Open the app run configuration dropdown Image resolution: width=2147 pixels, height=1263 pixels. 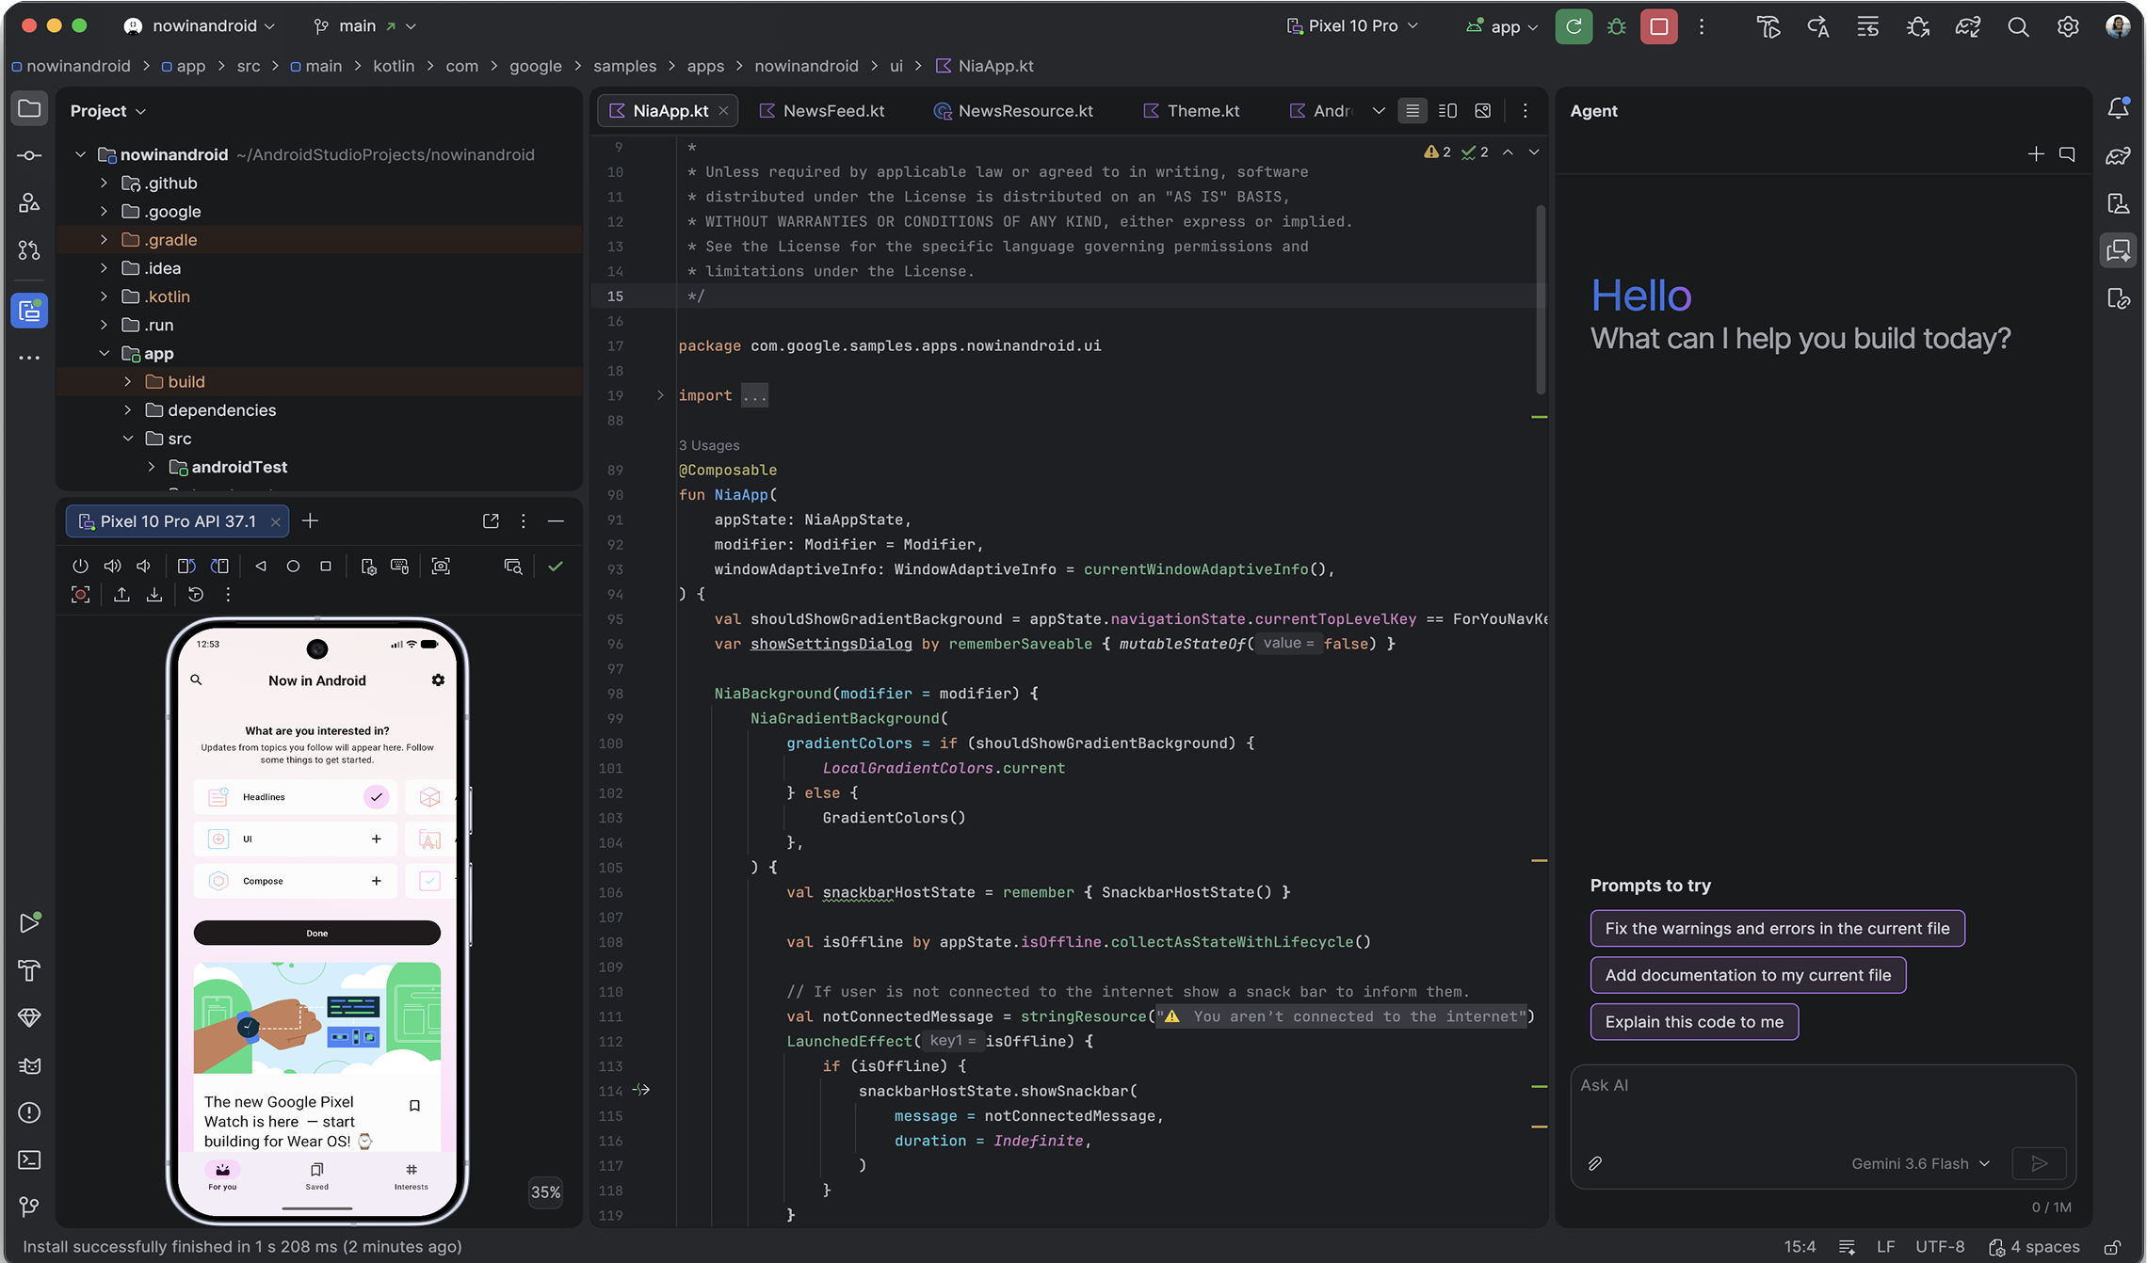tap(1502, 26)
